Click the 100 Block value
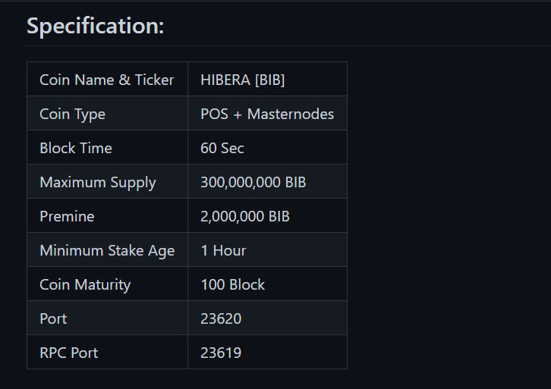 coord(233,284)
